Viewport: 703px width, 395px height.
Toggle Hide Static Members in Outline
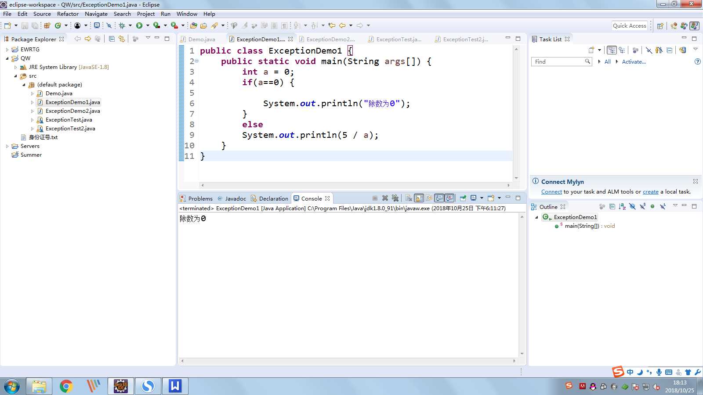point(642,206)
